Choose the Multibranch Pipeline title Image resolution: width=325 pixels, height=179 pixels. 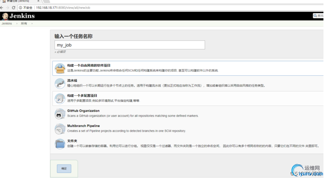click(x=83, y=126)
